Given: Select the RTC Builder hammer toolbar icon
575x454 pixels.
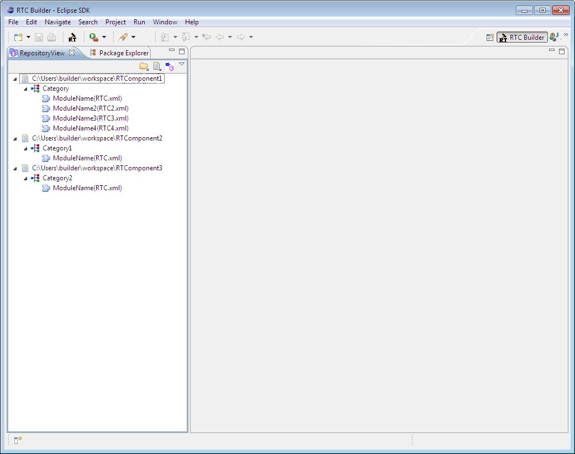Looking at the screenshot, I should pos(72,37).
